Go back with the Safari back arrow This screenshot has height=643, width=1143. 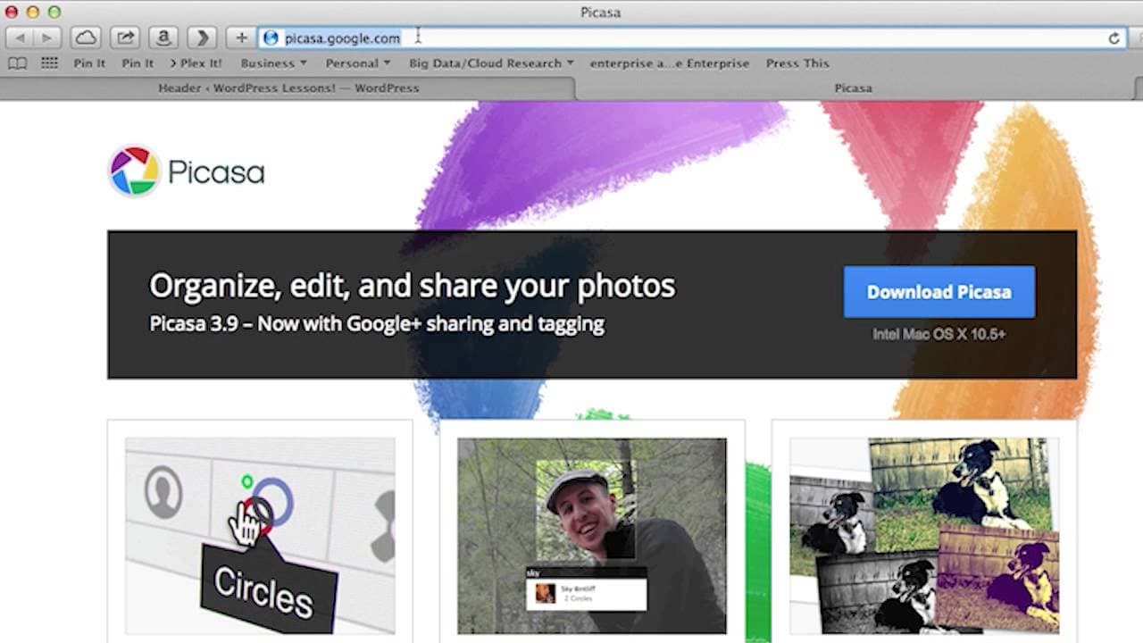(x=20, y=38)
